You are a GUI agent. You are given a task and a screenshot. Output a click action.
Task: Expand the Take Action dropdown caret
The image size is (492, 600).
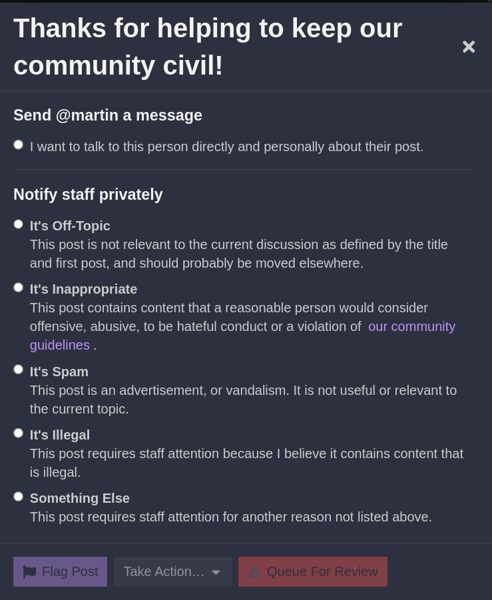pyautogui.click(x=216, y=573)
